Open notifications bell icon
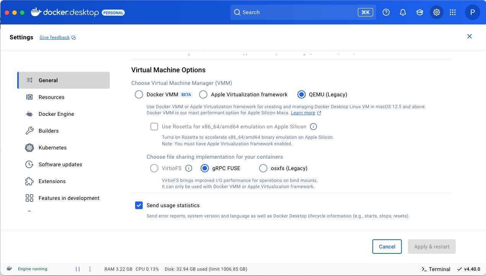Screen dimensions: 486x276 point(403,12)
